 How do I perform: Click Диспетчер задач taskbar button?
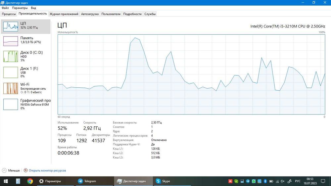coord(133,181)
